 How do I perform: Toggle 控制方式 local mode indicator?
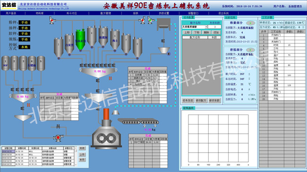(x=24, y=47)
